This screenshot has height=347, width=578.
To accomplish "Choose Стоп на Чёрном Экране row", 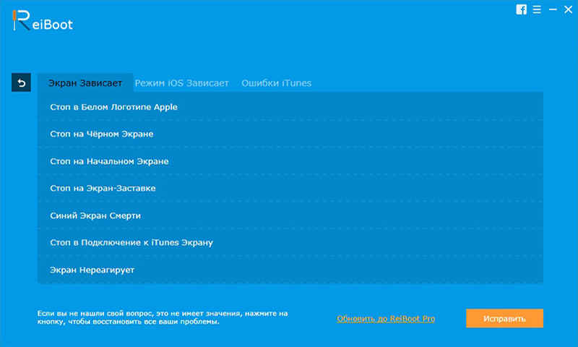I will [x=290, y=134].
